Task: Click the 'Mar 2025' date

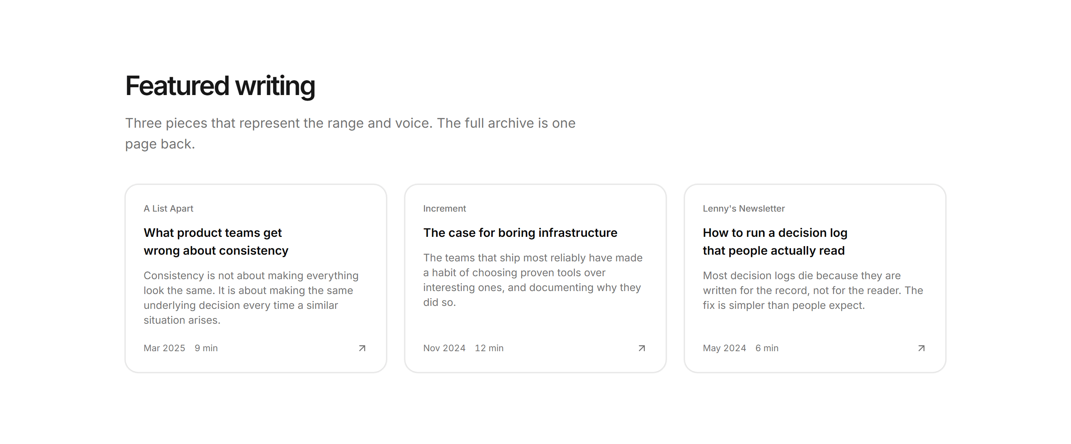Action: tap(164, 348)
